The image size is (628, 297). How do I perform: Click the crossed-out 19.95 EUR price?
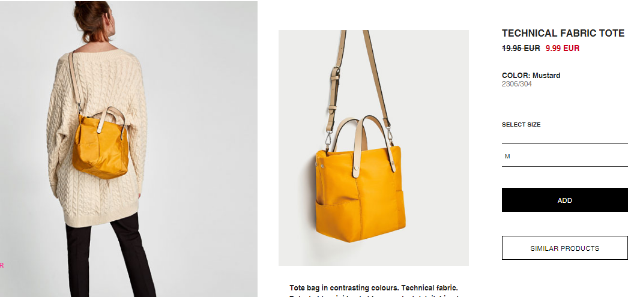point(521,49)
